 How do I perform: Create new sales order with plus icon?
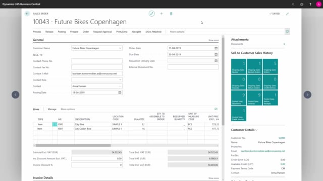pyautogui.click(x=161, y=14)
